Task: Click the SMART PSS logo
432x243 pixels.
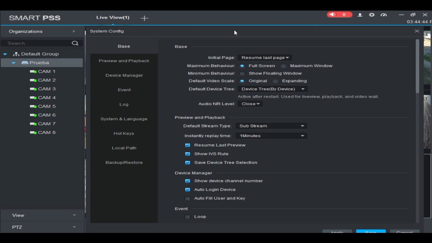Action: tap(35, 18)
